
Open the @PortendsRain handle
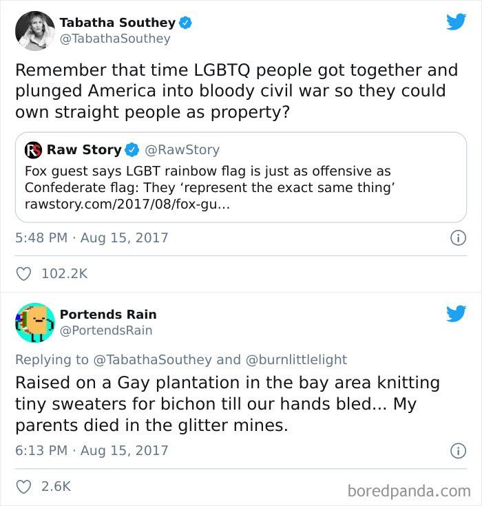(x=106, y=330)
